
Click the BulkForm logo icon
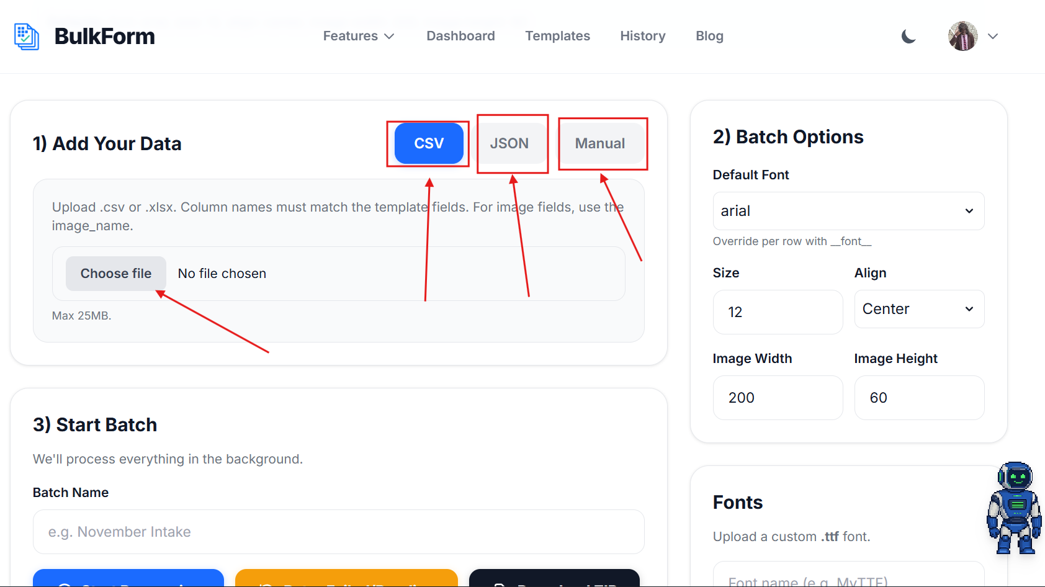point(27,37)
